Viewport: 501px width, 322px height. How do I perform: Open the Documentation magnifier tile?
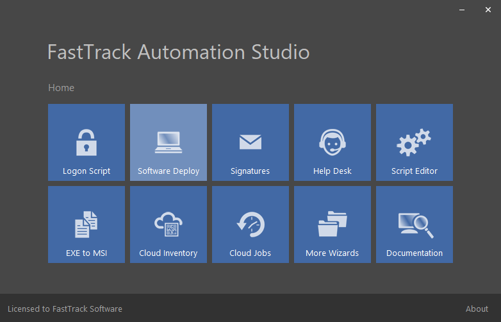tap(415, 225)
